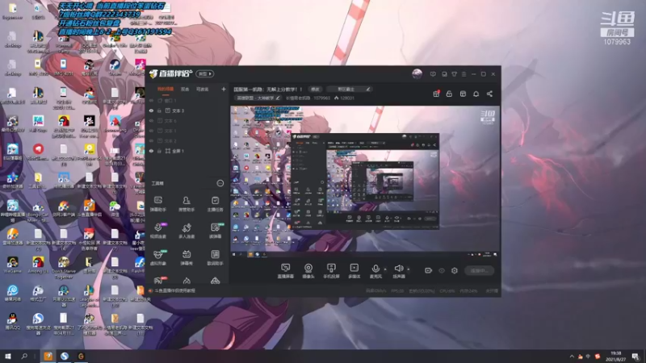Image resolution: width=646 pixels, height=363 pixels.
Task: Start 视频连麦 video co-stream tool
Action: [158, 231]
